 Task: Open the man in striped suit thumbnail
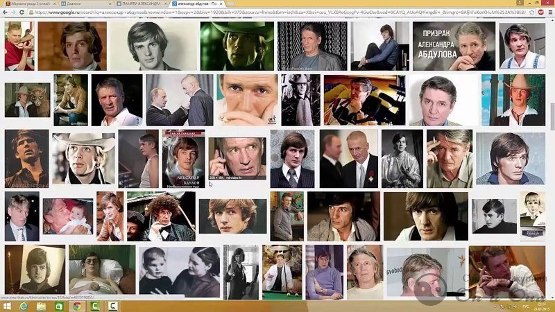(x=292, y=159)
